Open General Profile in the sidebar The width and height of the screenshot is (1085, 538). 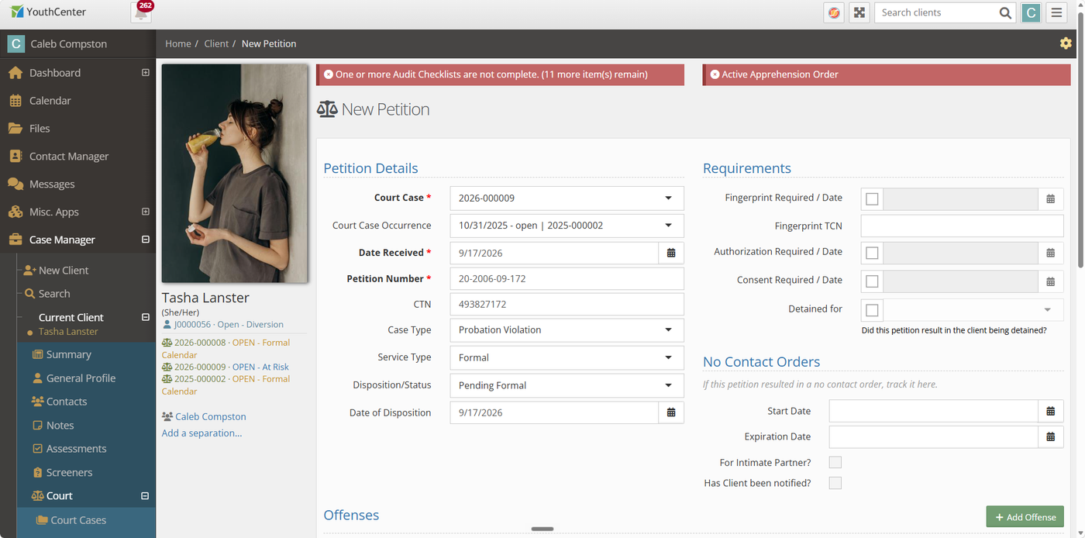[x=81, y=378]
